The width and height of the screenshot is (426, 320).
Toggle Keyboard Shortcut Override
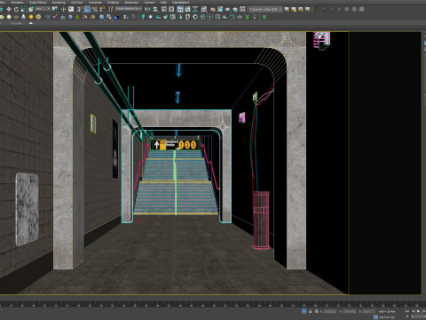point(71,9)
